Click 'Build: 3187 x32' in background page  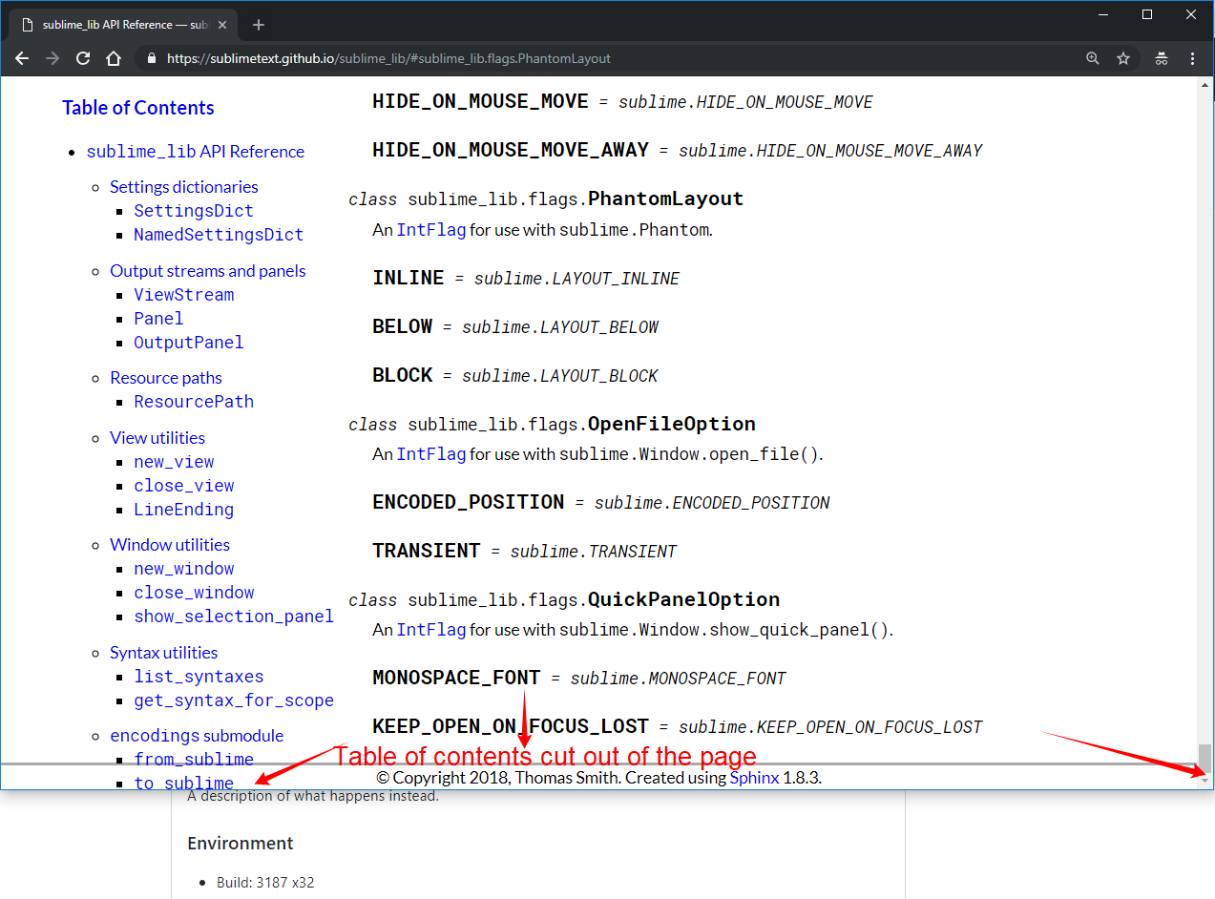[x=265, y=883]
